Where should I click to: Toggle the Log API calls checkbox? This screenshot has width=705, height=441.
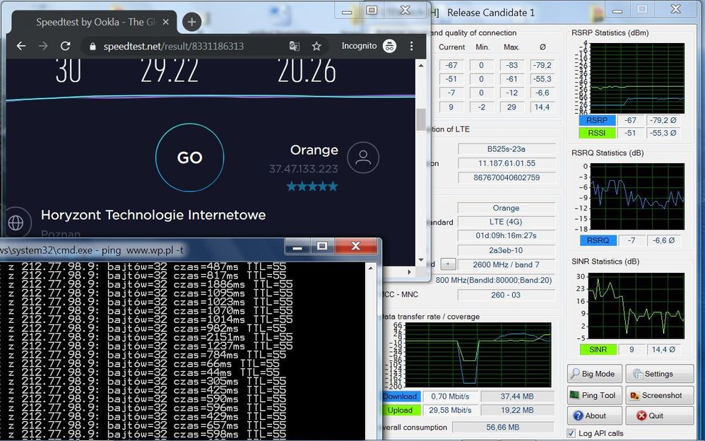click(571, 433)
